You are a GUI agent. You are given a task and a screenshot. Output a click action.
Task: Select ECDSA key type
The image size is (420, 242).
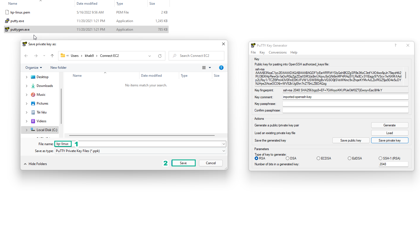[318, 158]
